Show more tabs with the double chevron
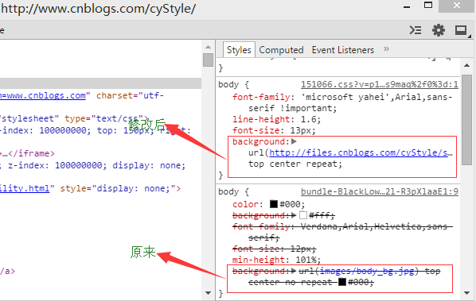Screen dimensions: 476x301 tap(386, 49)
